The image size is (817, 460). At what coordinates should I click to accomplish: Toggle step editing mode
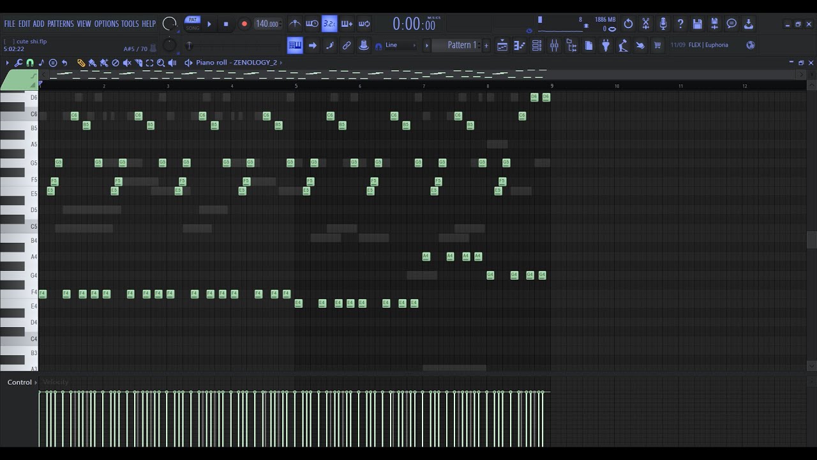coord(330,45)
